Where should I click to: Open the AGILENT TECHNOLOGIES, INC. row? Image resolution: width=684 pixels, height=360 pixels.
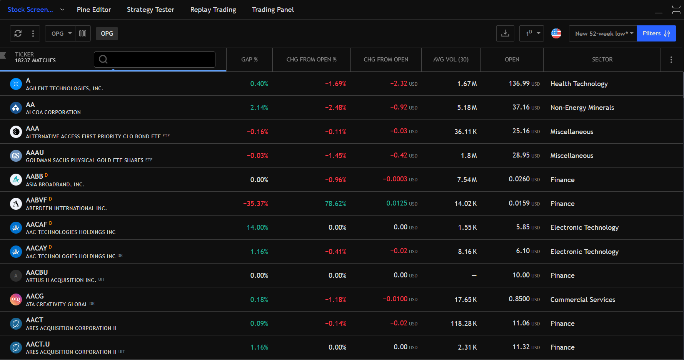(x=342, y=84)
